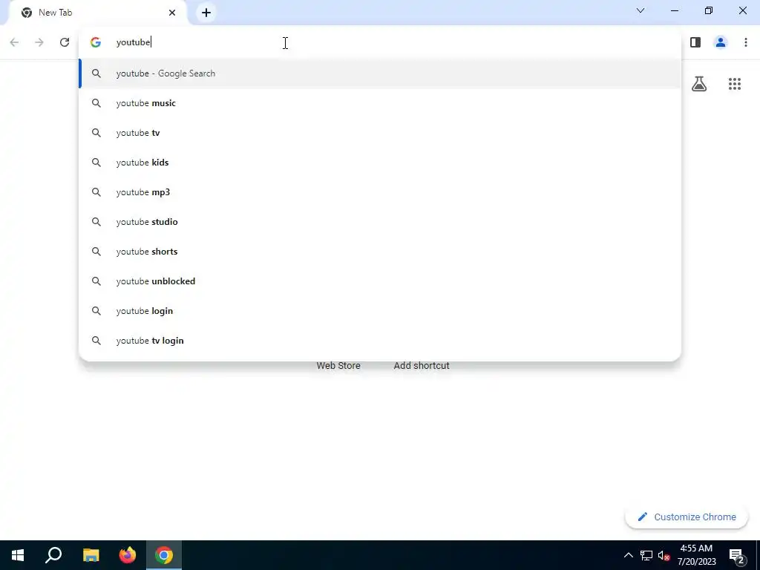
Task: Click Add shortcut
Action: point(422,365)
